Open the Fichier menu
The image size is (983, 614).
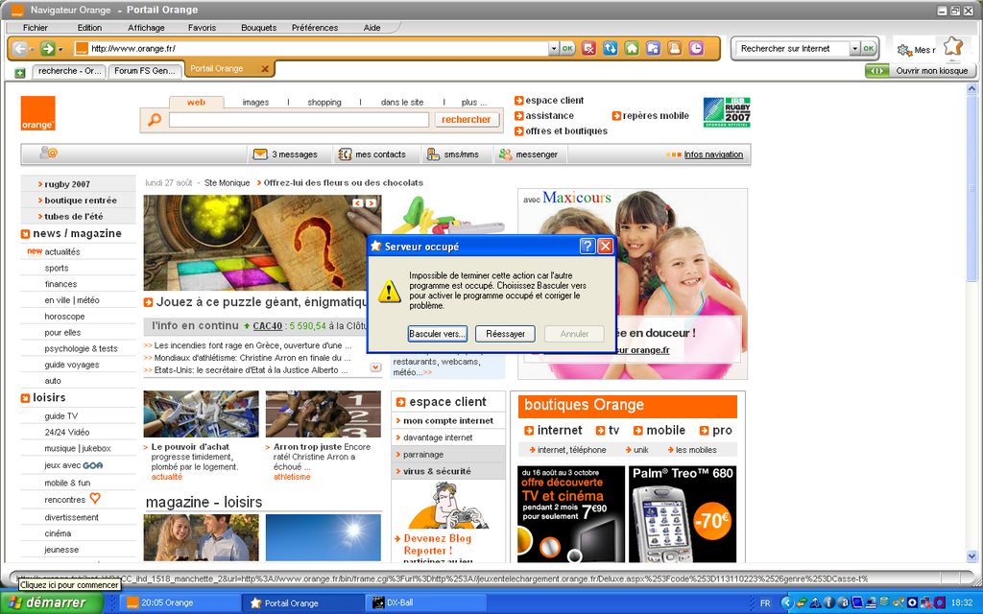click(x=36, y=28)
